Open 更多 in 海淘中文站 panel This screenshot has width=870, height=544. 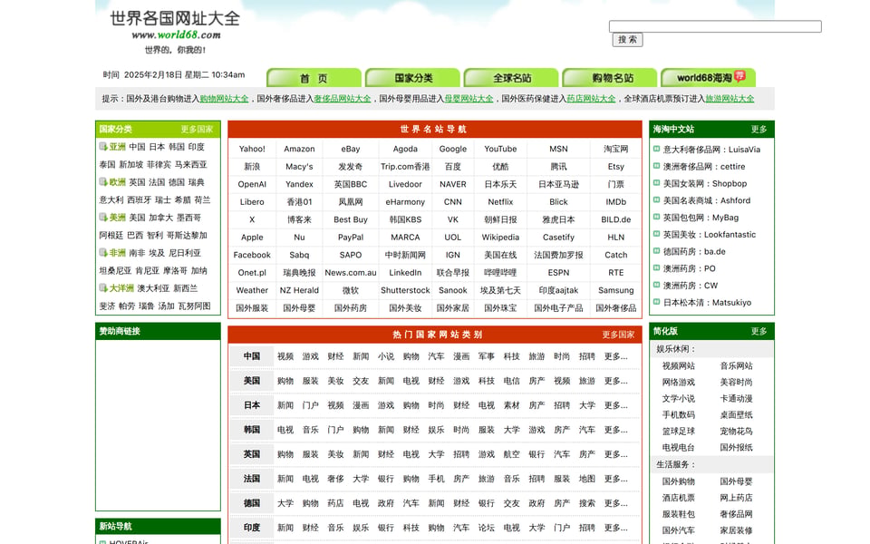pos(759,130)
